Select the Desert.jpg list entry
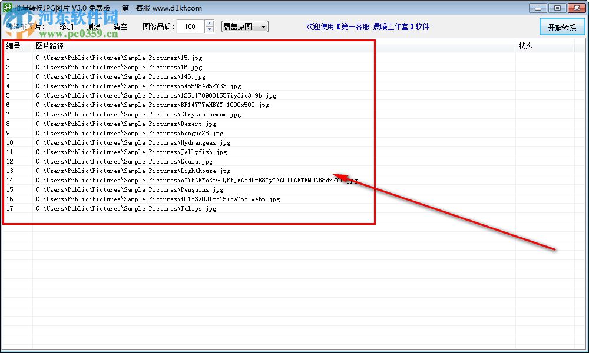Image resolution: width=589 pixels, height=353 pixels. (118, 124)
